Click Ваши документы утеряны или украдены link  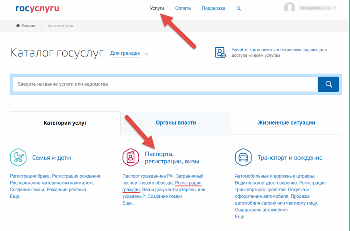[164, 193]
